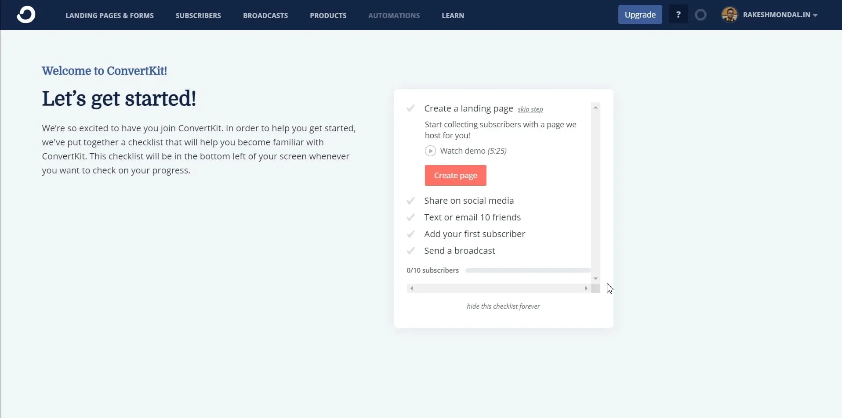
Task: Click hide this checklist forever link
Action: coord(503,306)
